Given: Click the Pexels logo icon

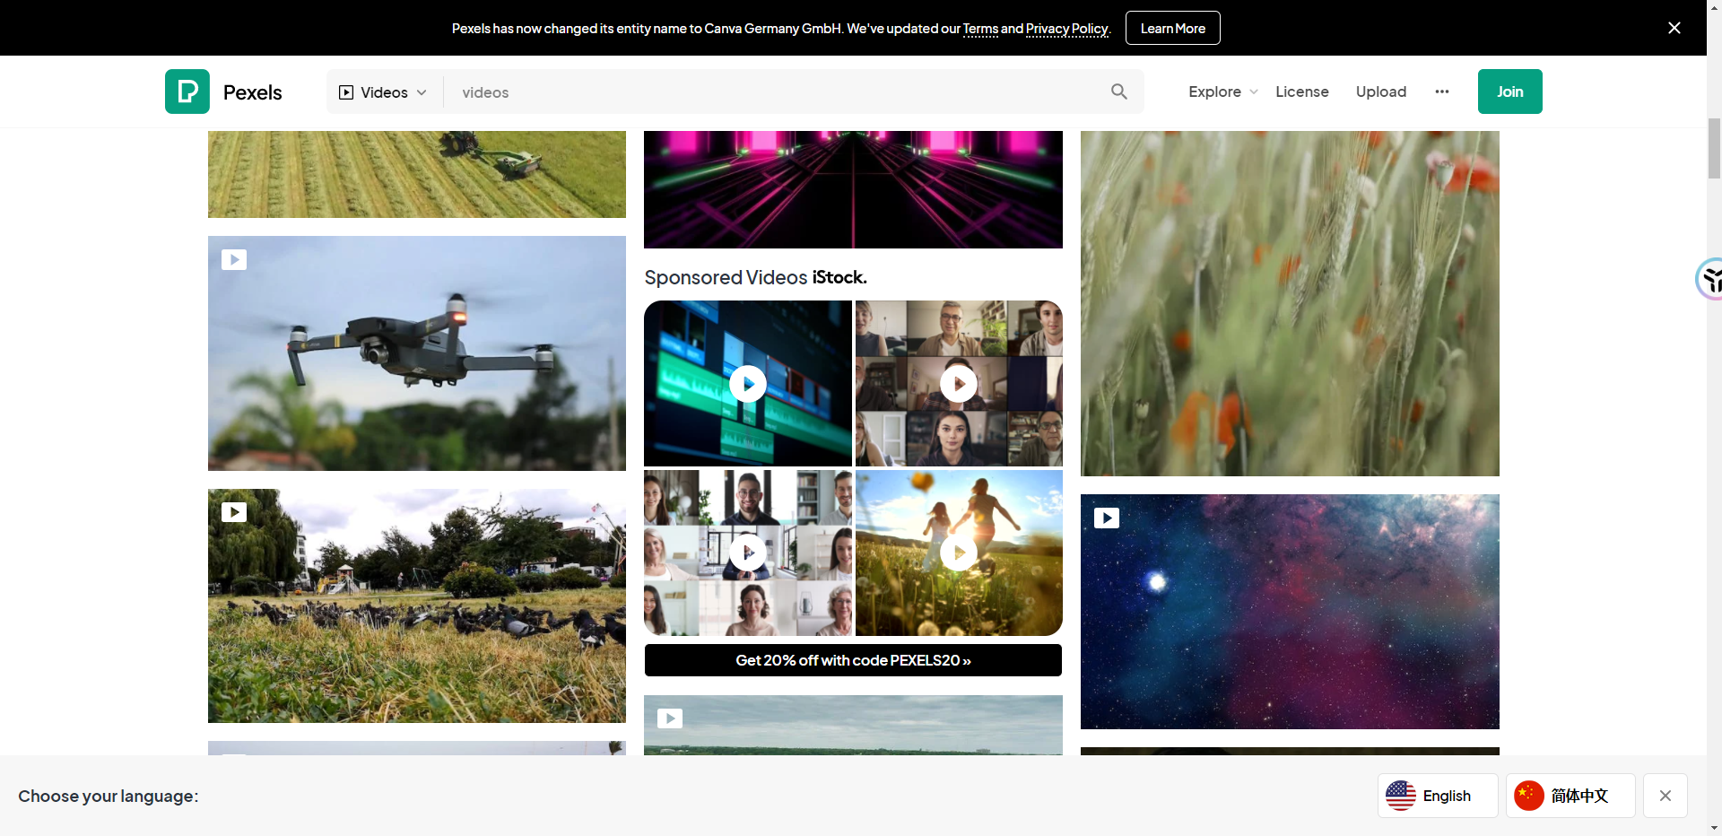Looking at the screenshot, I should 187,91.
